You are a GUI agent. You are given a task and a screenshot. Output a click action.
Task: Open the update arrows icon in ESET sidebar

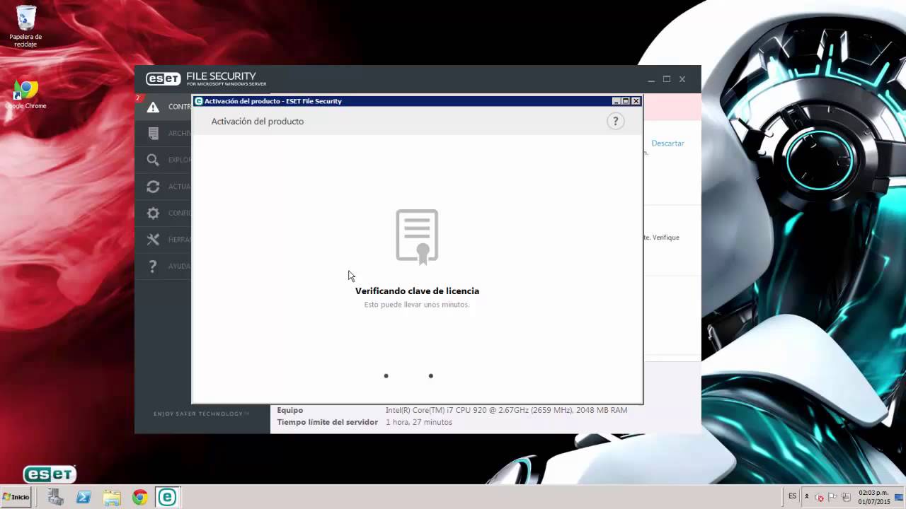pos(153,187)
